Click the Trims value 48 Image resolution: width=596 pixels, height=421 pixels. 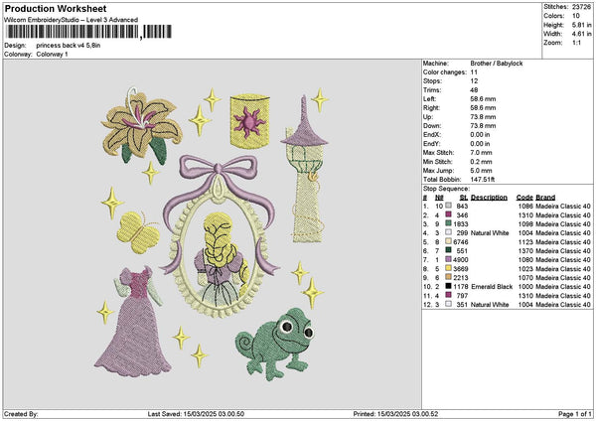[x=474, y=90]
